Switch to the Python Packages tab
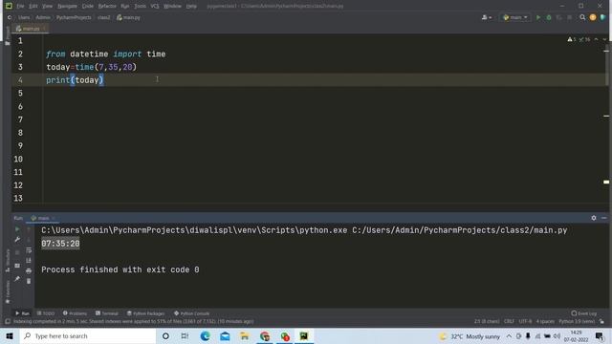 (x=145, y=313)
